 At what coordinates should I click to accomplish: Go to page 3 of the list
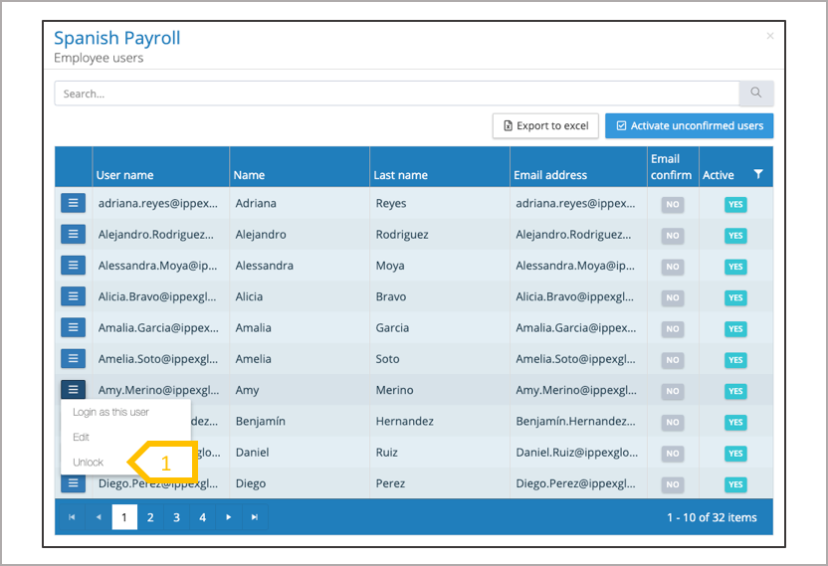pyautogui.click(x=176, y=517)
